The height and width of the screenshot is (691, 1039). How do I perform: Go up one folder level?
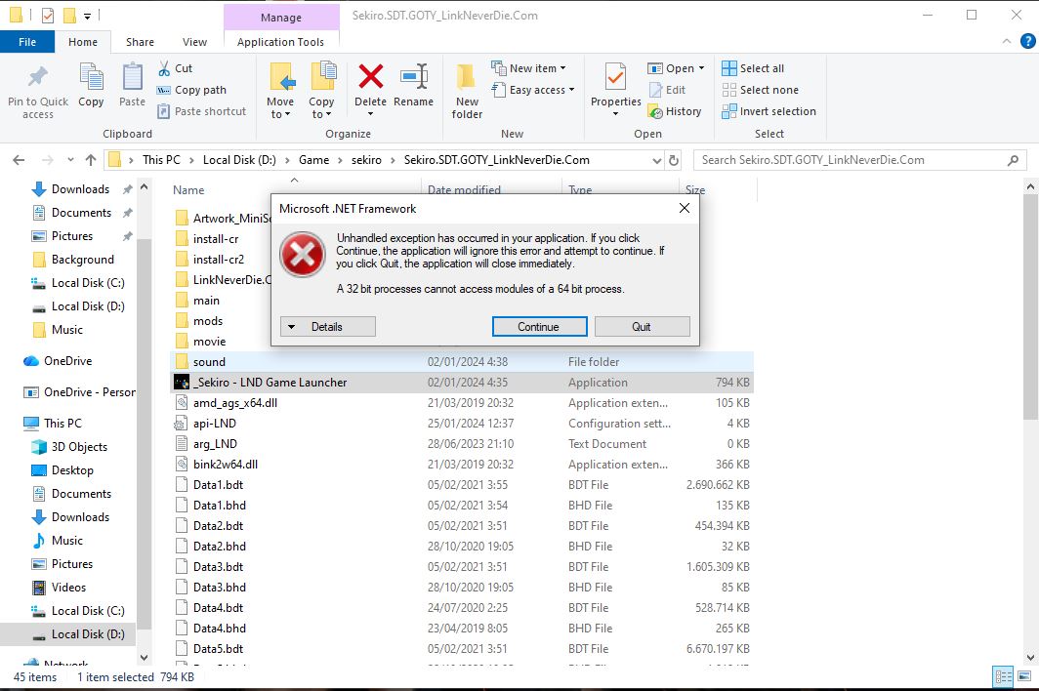pos(91,160)
